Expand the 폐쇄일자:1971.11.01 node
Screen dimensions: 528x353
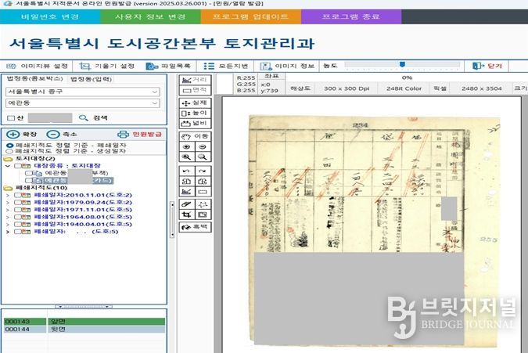click(8, 210)
